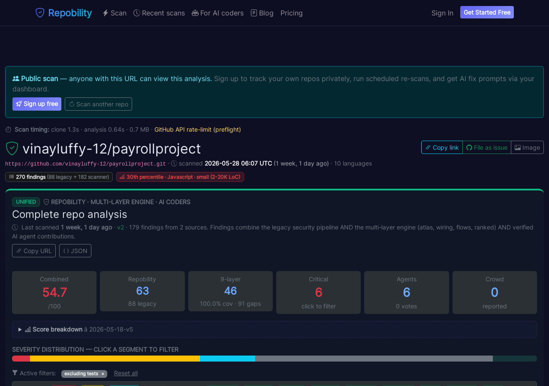Click the clock icon before Last scanned
Viewport: 549px width, 386px height.
click(15, 227)
